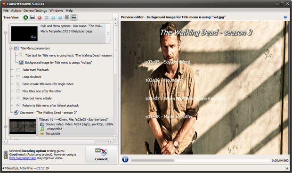Select s03e08 - Made to Suffer menu entry
Viewport: 292px width, 173px height.
(x=169, y=117)
